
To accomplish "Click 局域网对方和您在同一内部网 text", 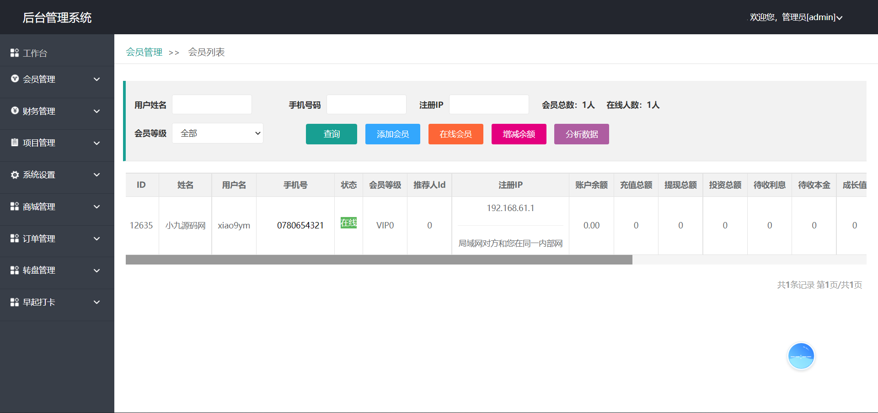I will pos(510,243).
